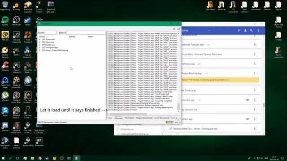Open the Discord desktop shortcut
The height and width of the screenshot is (161, 287).
click(5, 127)
